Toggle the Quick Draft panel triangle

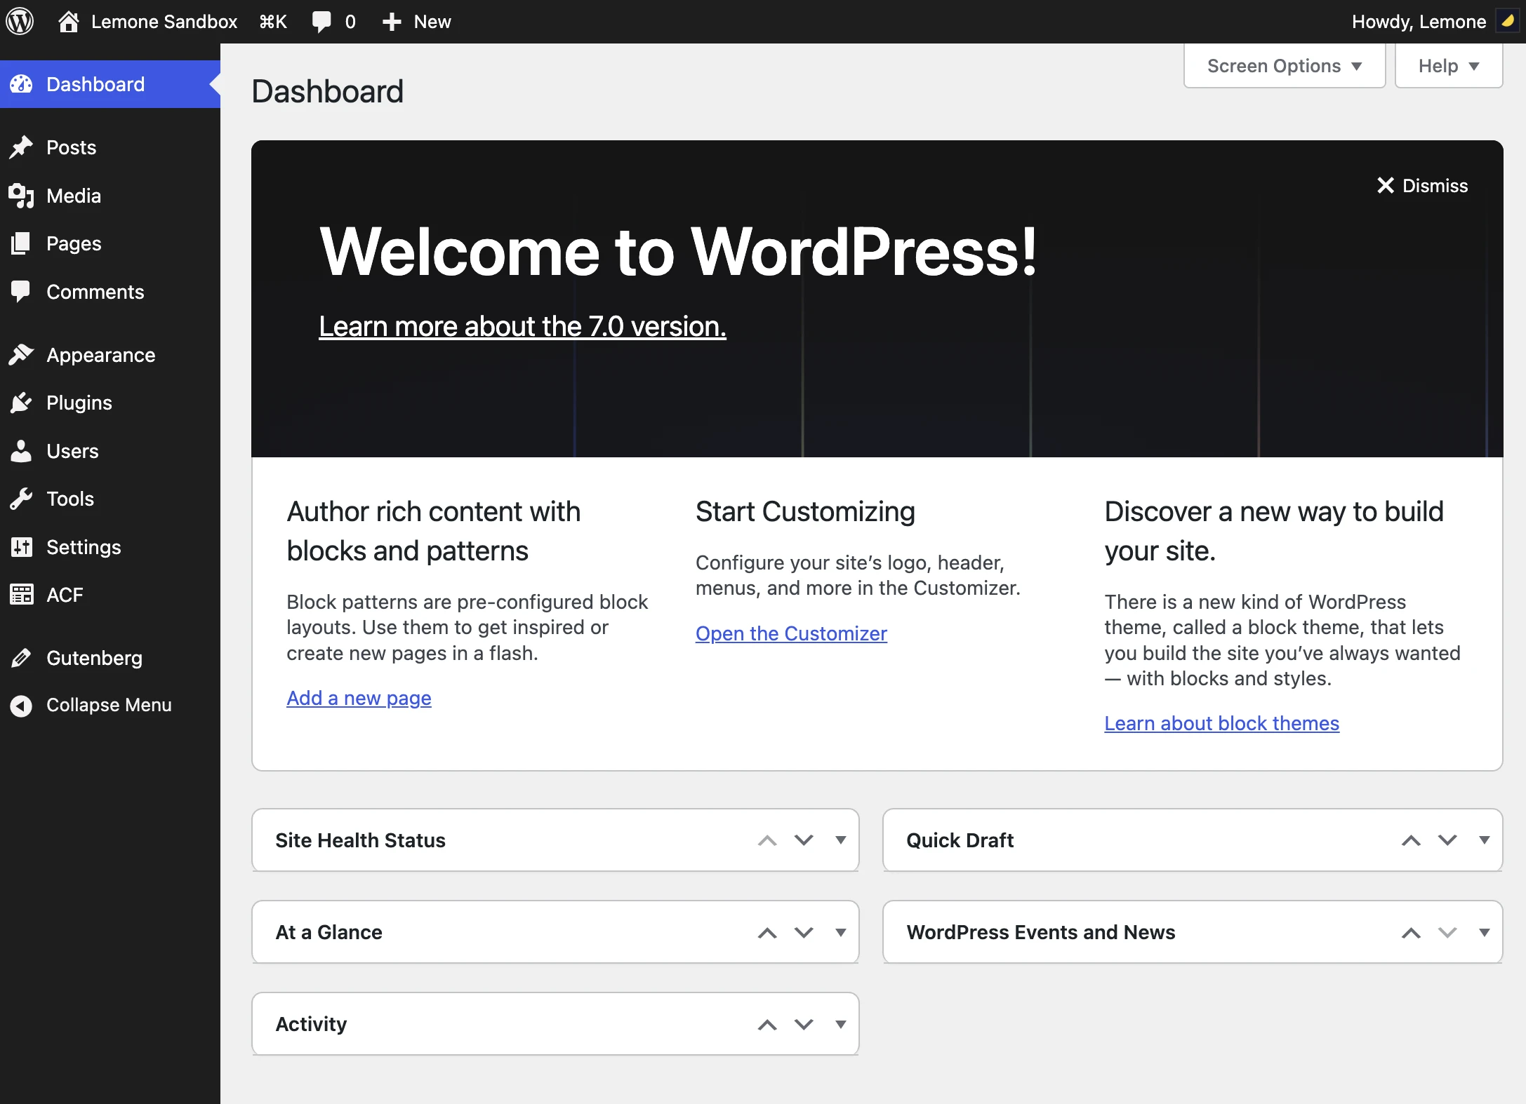click(x=1484, y=840)
